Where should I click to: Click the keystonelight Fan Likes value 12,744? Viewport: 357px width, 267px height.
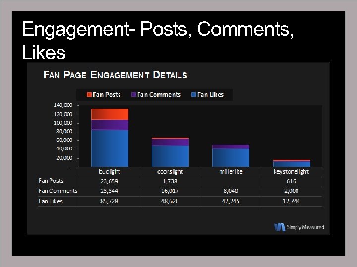coord(291,201)
